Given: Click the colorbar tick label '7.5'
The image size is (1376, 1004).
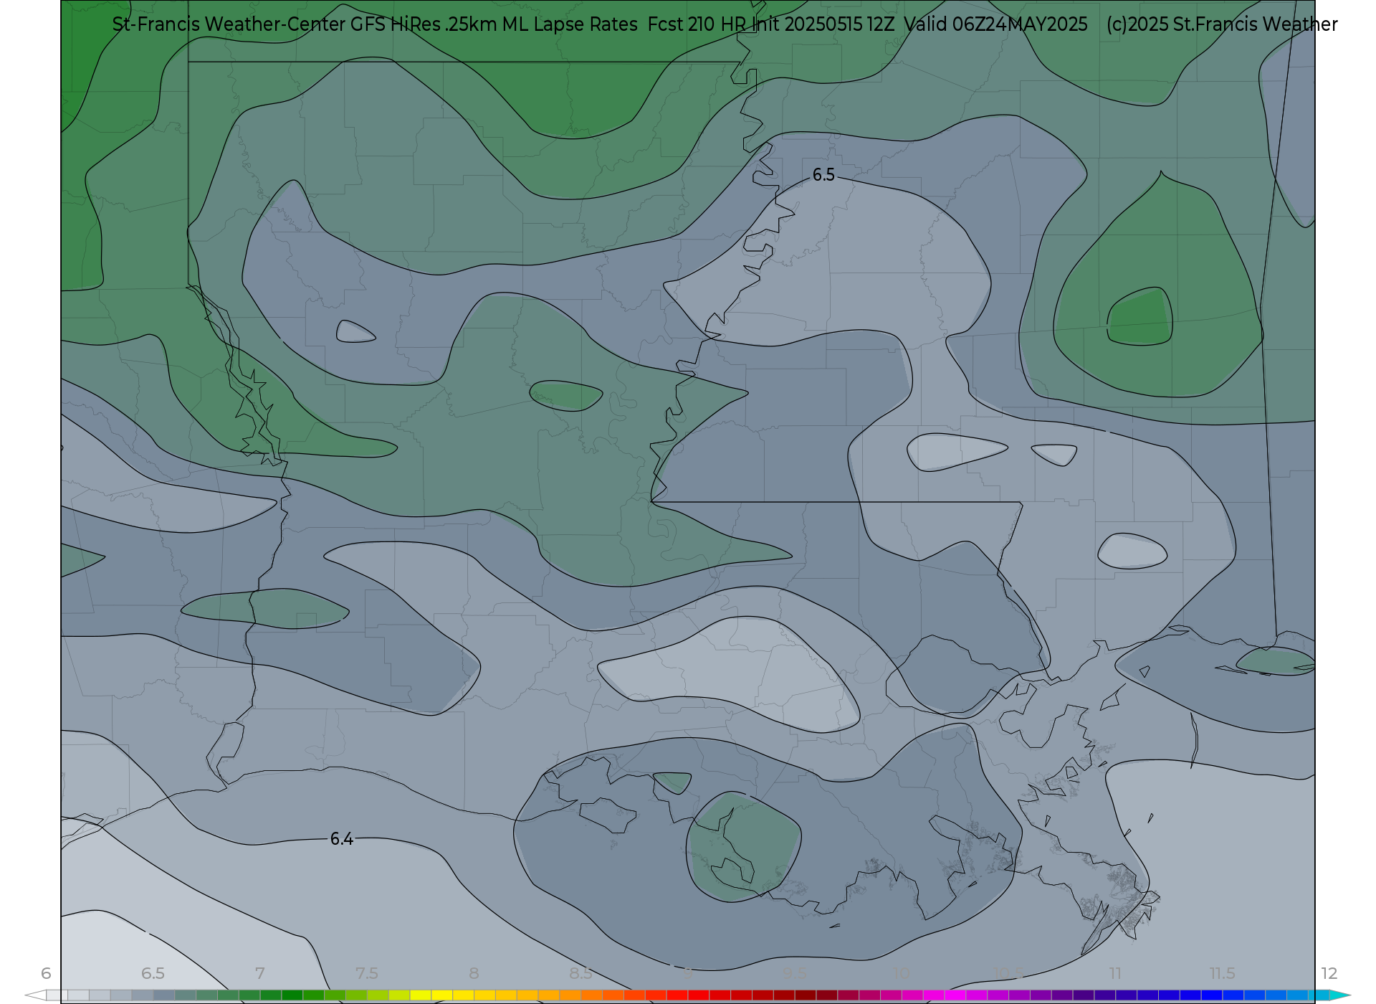Looking at the screenshot, I should 366,973.
